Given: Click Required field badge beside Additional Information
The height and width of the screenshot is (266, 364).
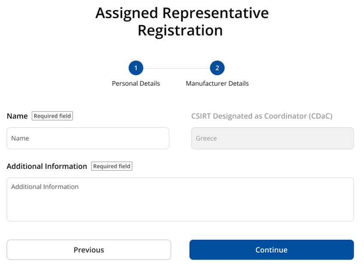Looking at the screenshot, I should pyautogui.click(x=112, y=166).
